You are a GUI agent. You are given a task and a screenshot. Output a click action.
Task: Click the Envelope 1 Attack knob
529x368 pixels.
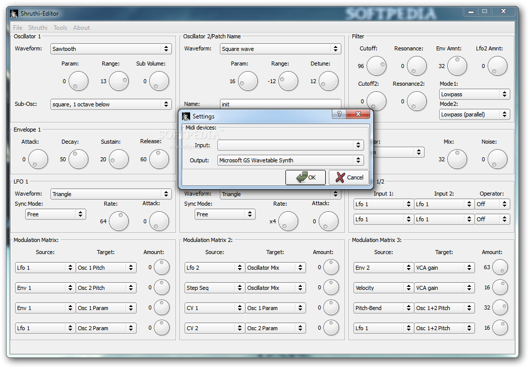point(38,159)
